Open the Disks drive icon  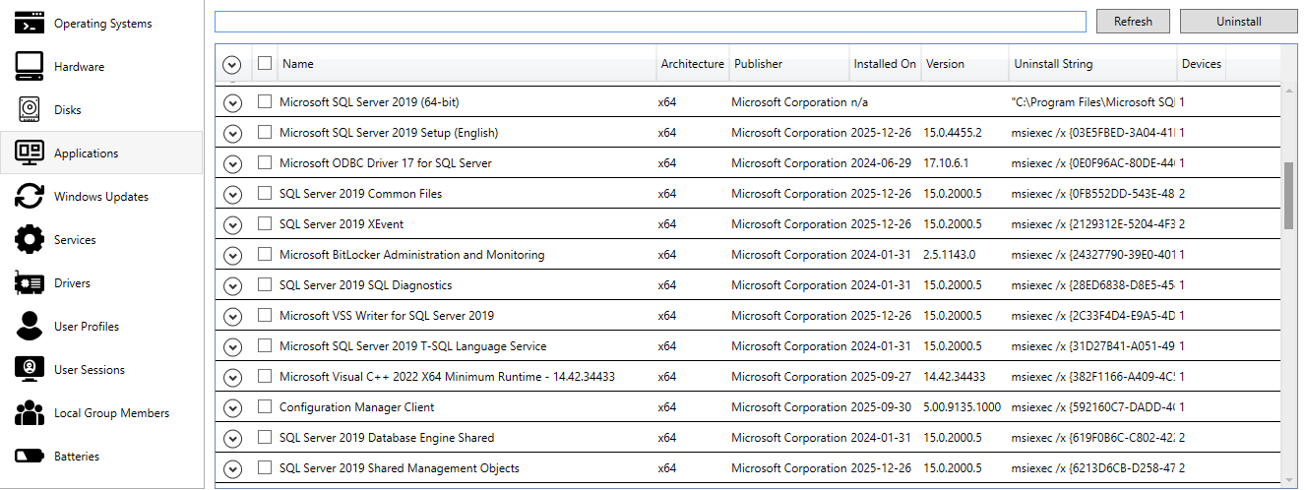[30, 109]
